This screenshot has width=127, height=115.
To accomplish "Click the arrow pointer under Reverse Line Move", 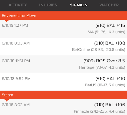I will [x=7, y=21].
